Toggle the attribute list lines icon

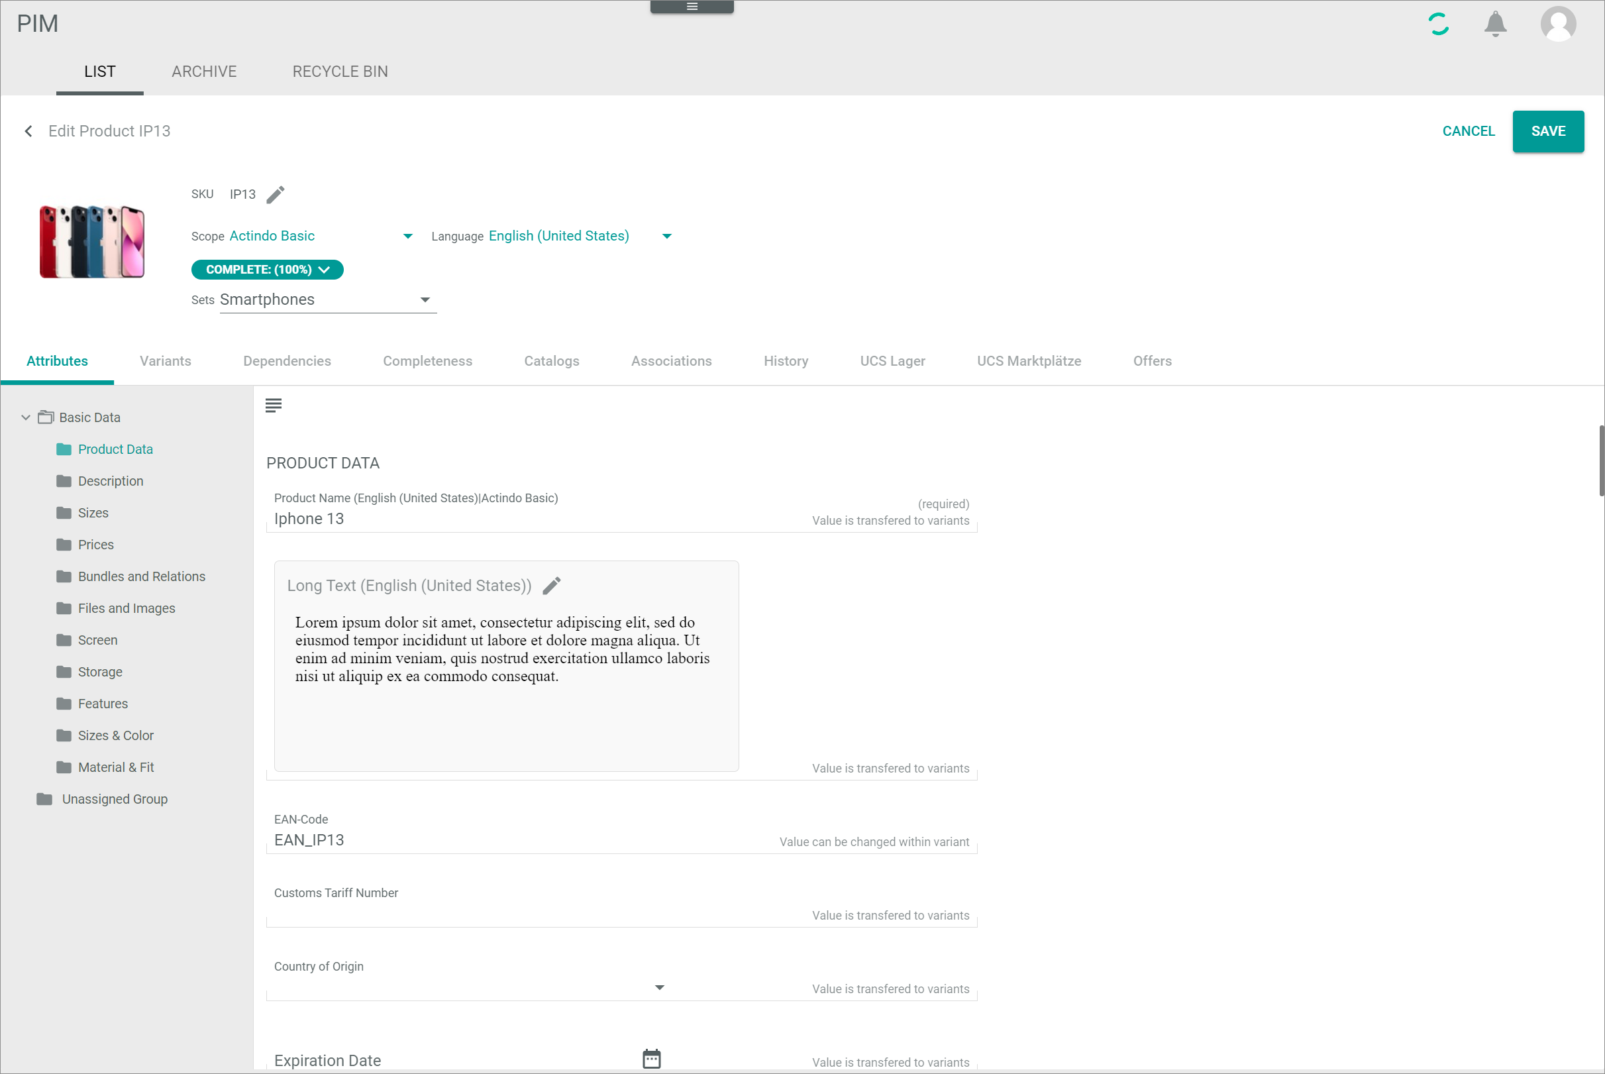(273, 405)
